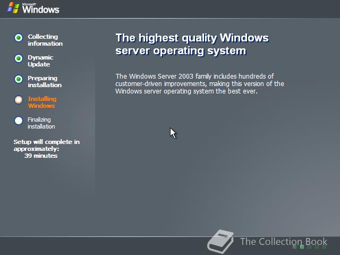Click the Windows wordmark in the header
Image resolution: width=340 pixels, height=255 pixels.
click(x=40, y=8)
